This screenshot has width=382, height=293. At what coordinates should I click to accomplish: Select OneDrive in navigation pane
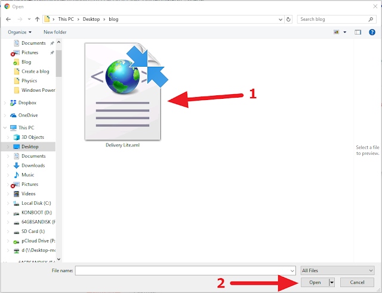(x=28, y=116)
